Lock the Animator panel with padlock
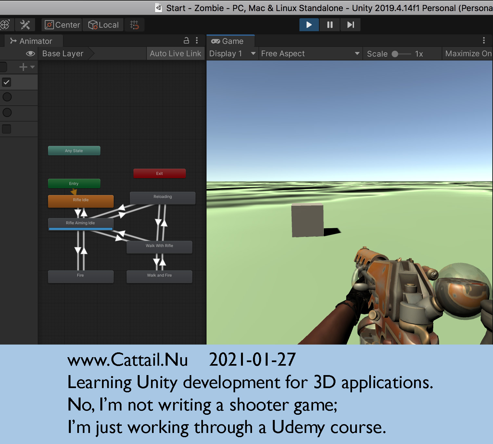The height and width of the screenshot is (444, 493). [186, 41]
